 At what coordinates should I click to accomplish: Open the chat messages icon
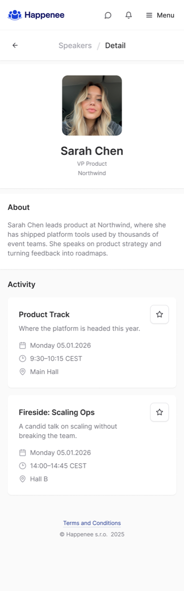point(108,15)
